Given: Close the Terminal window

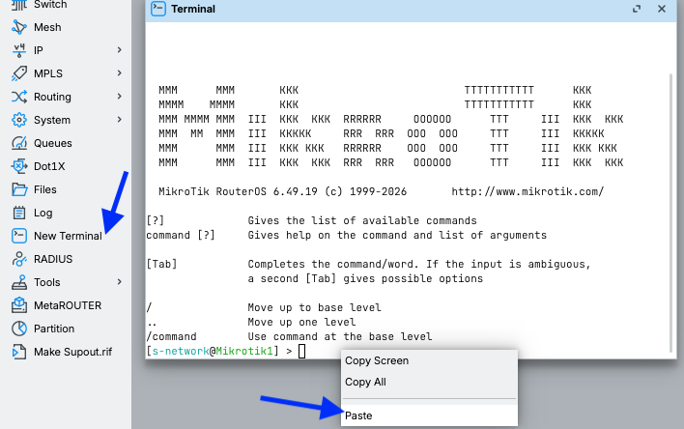Looking at the screenshot, I should pyautogui.click(x=662, y=9).
